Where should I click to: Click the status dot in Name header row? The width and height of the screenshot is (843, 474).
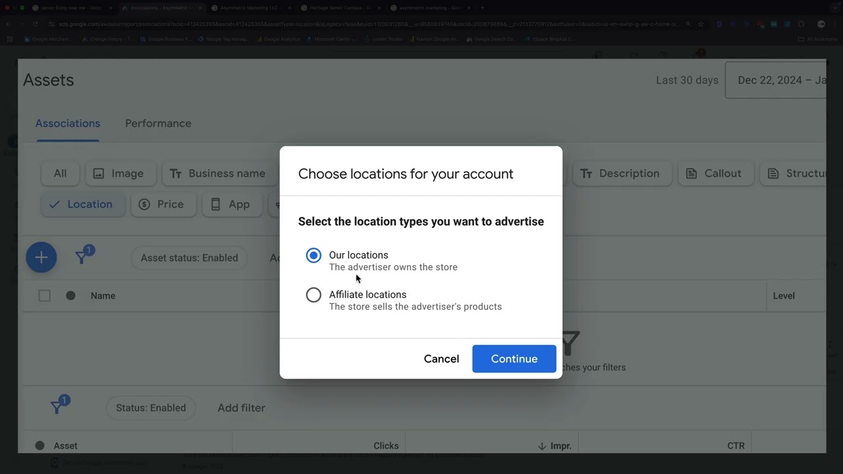[70, 296]
